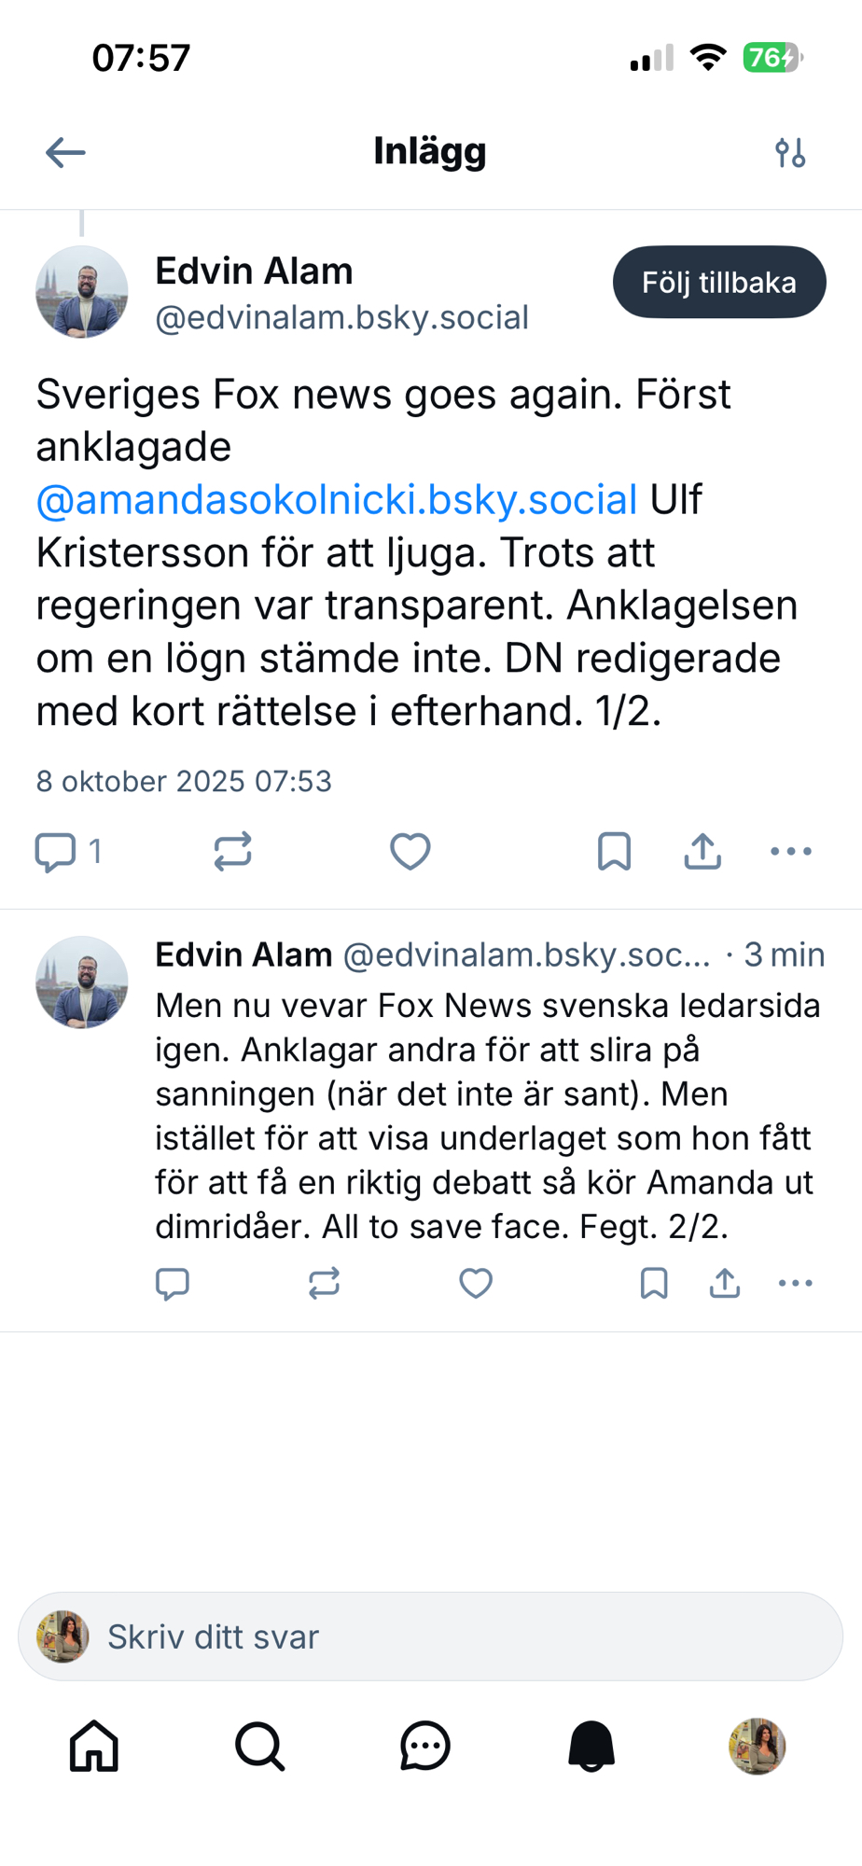862x1866 pixels.
Task: Open the @amandasokolnicki.bsky.social mention link
Action: 336,500
